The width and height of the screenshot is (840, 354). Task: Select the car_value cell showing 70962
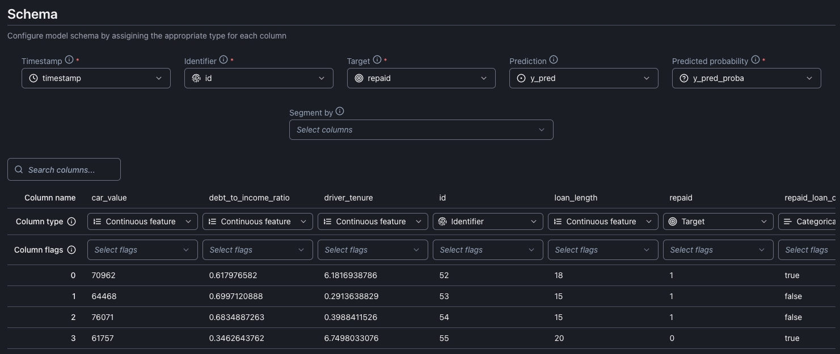103,275
